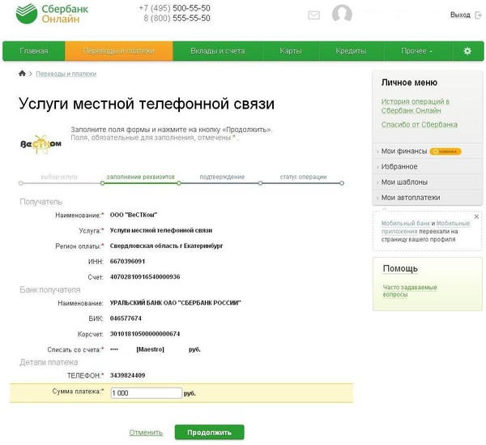Image resolution: width=486 pixels, height=445 pixels.
Task: Click БИК value 046577674
Action: [x=126, y=319]
